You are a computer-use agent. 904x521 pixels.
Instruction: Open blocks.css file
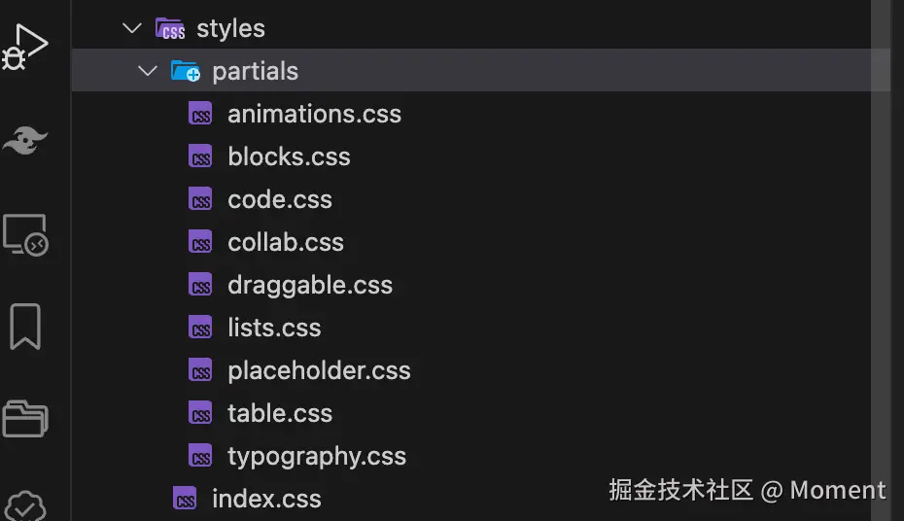289,156
